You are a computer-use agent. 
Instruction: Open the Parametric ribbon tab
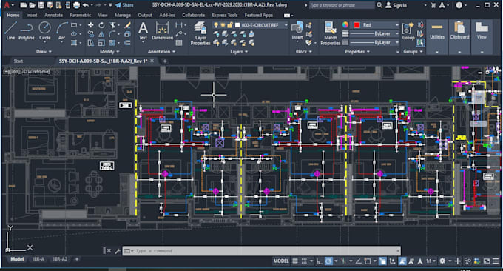tap(80, 15)
